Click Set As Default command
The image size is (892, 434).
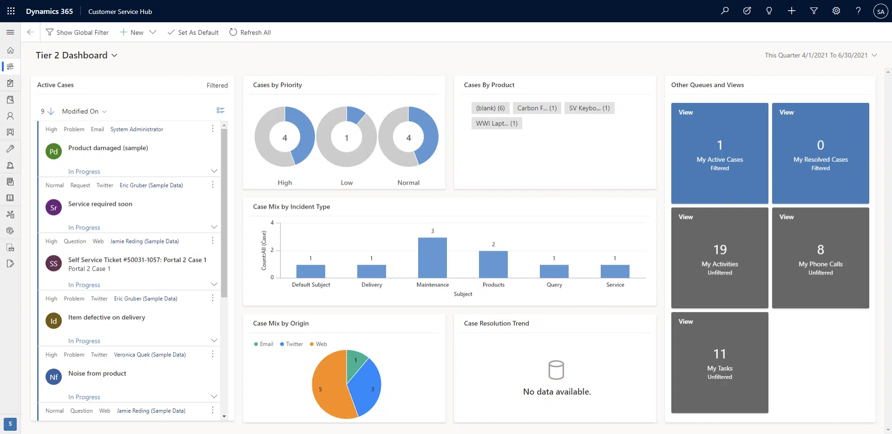coord(193,32)
